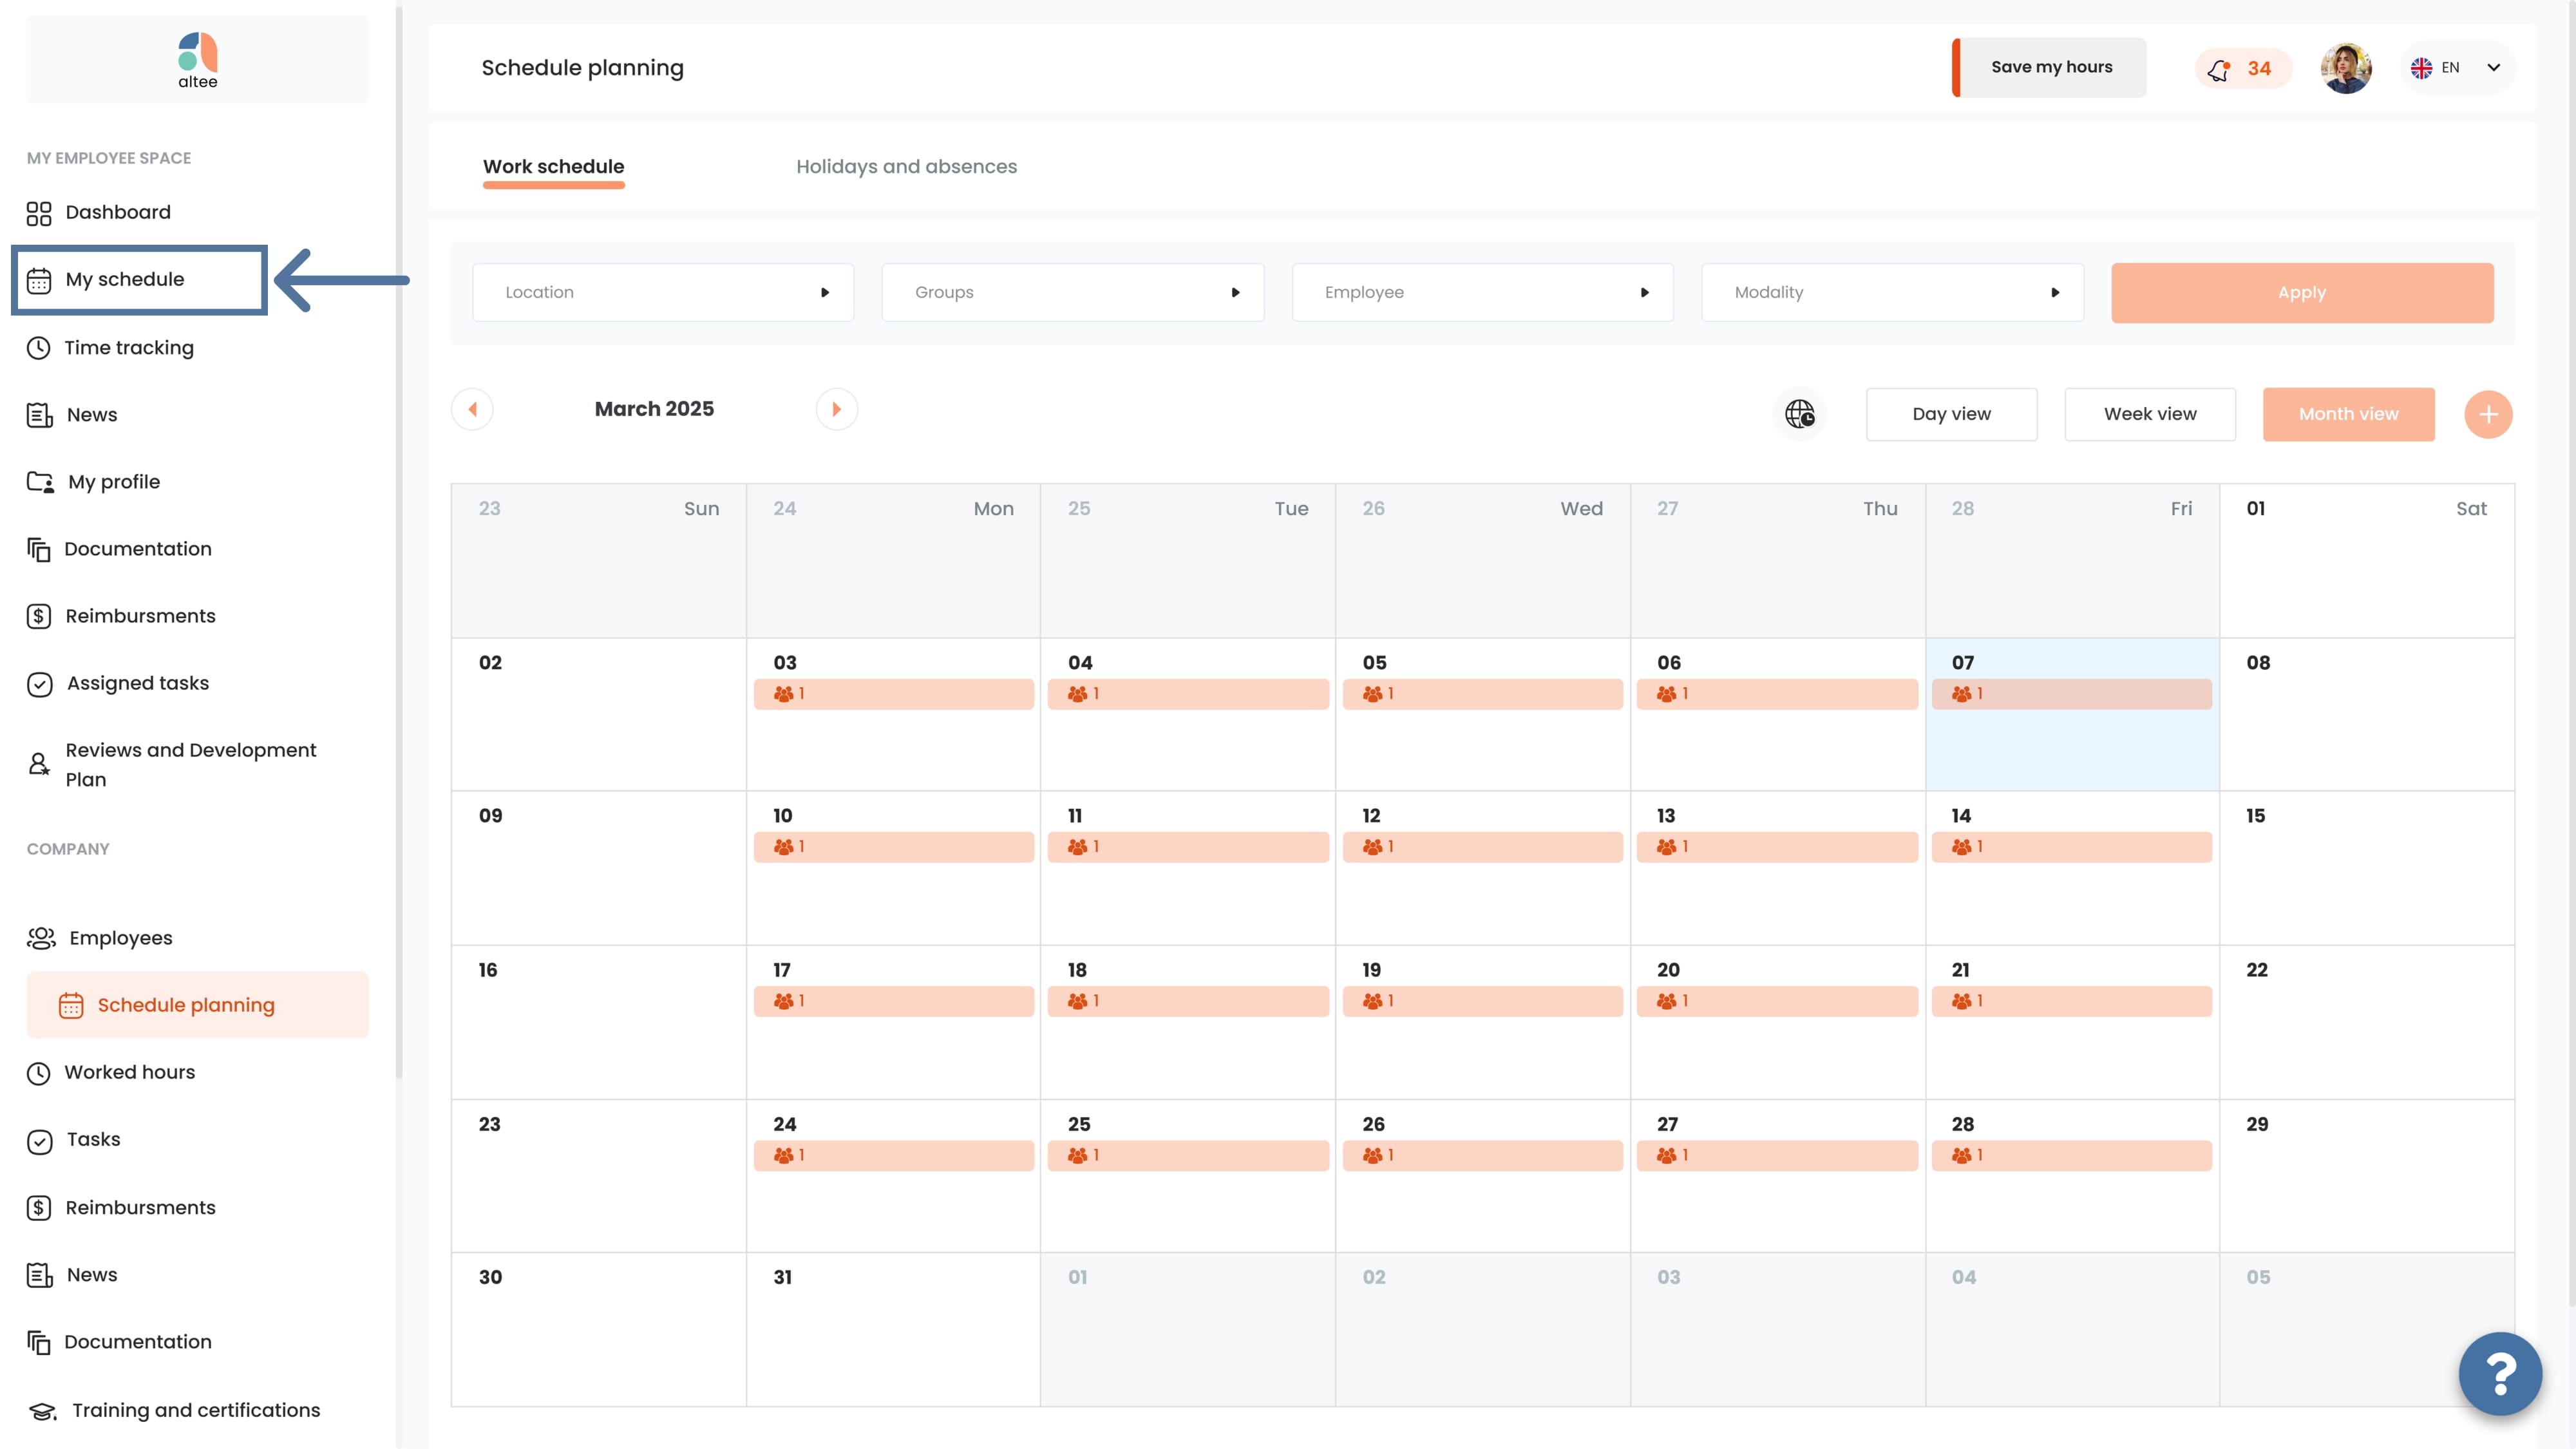The width and height of the screenshot is (2576, 1449).
Task: Click the Apply filters button
Action: click(2302, 293)
